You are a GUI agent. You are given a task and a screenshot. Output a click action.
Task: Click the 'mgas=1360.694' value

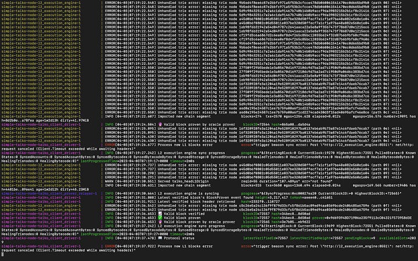coord(298,186)
